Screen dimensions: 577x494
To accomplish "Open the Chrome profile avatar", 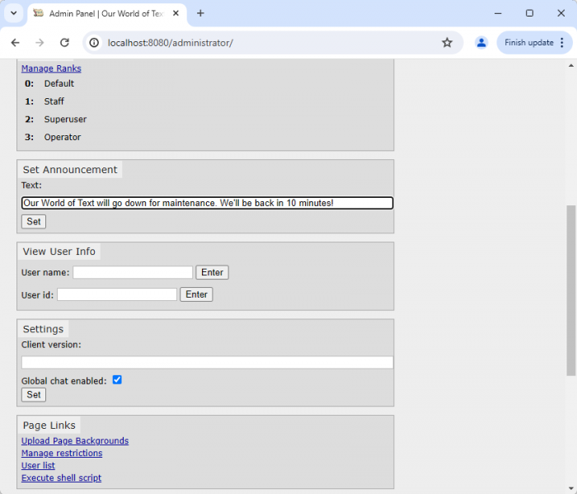I will click(481, 43).
